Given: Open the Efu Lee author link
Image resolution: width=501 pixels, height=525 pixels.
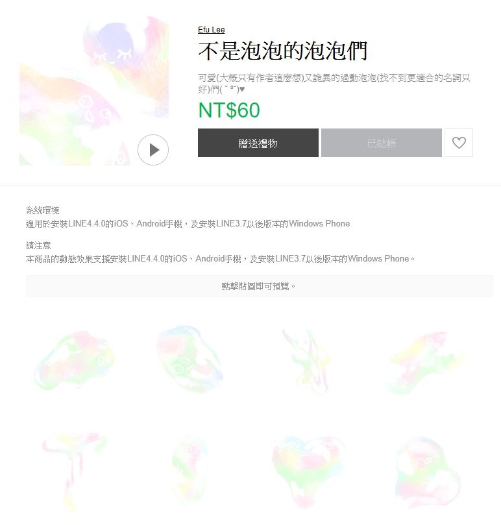Looking at the screenshot, I should [212, 30].
